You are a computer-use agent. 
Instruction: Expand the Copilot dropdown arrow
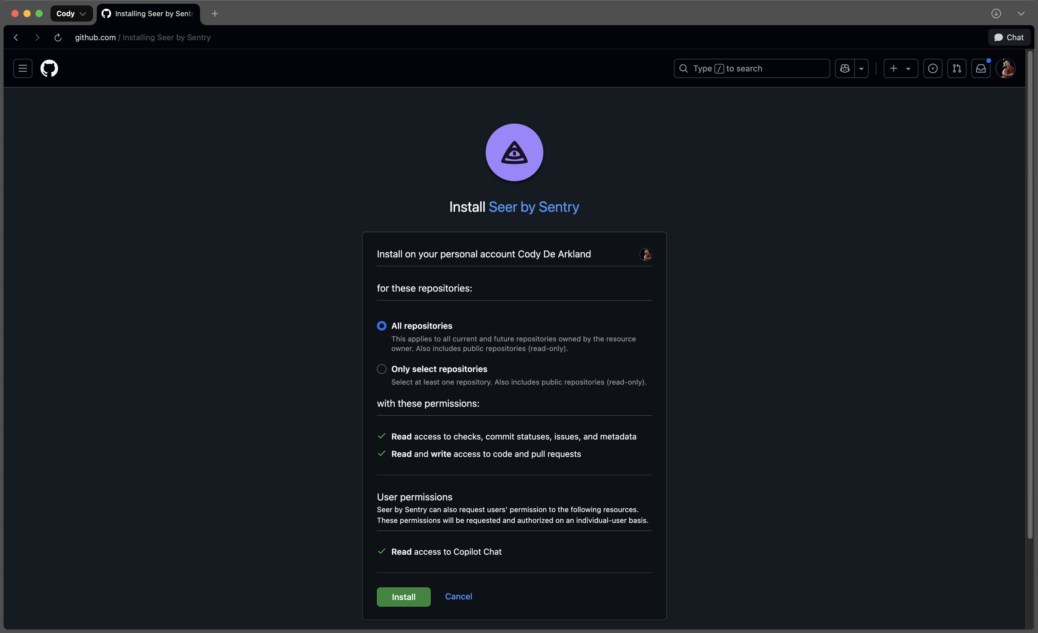pos(861,68)
